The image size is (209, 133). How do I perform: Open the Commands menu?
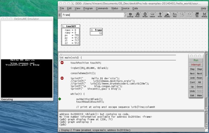[102, 8]
